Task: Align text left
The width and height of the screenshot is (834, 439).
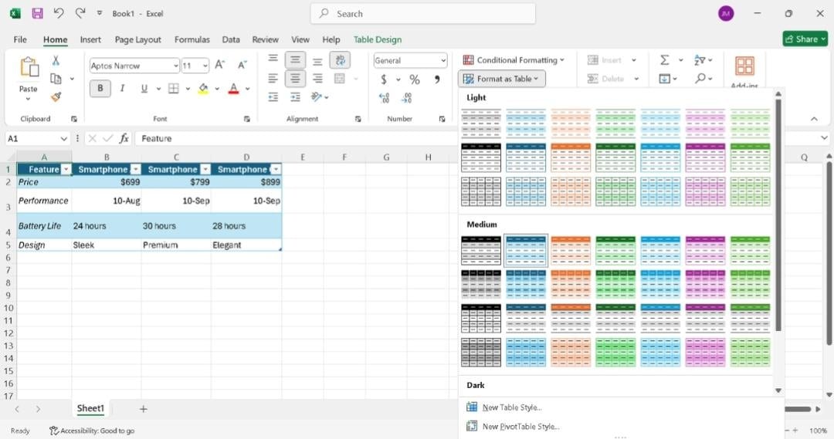Action: point(273,79)
